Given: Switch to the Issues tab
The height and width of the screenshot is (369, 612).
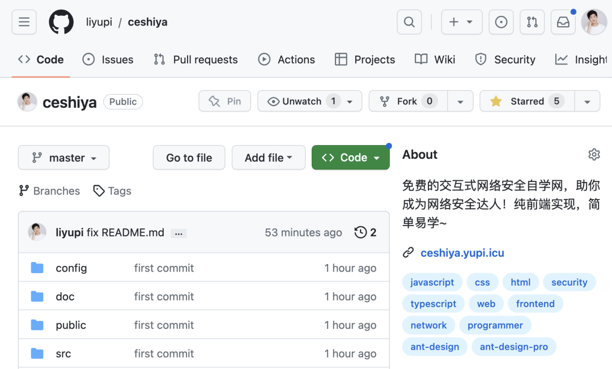Looking at the screenshot, I should click(x=108, y=60).
